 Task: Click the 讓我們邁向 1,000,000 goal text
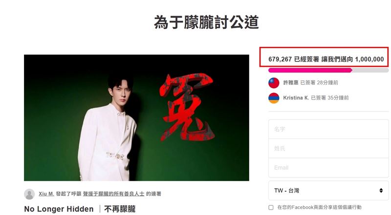(352, 59)
